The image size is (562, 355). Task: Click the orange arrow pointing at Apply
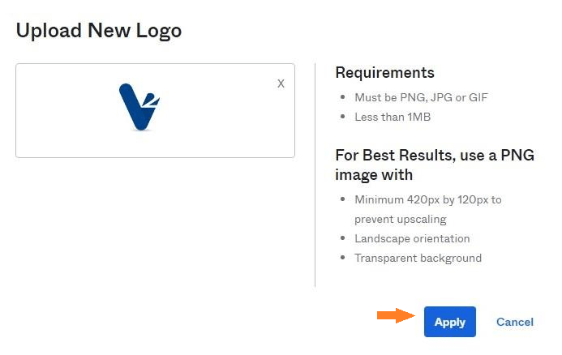coord(396,315)
